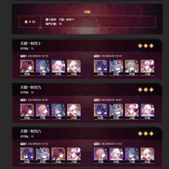Screen dimensions: 169x169
Task: Click level 70 Asta in 天裂一射其九 team 1
Action: tap(43, 112)
